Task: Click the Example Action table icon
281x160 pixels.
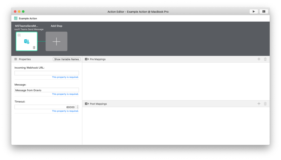Action: [16, 18]
